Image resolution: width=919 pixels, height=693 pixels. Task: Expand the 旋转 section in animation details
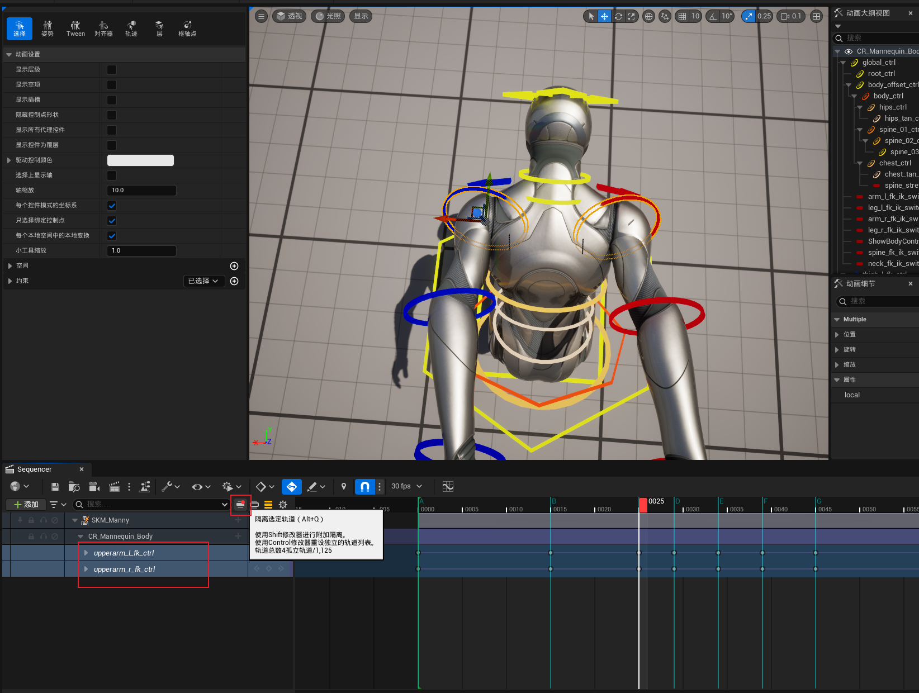(837, 349)
